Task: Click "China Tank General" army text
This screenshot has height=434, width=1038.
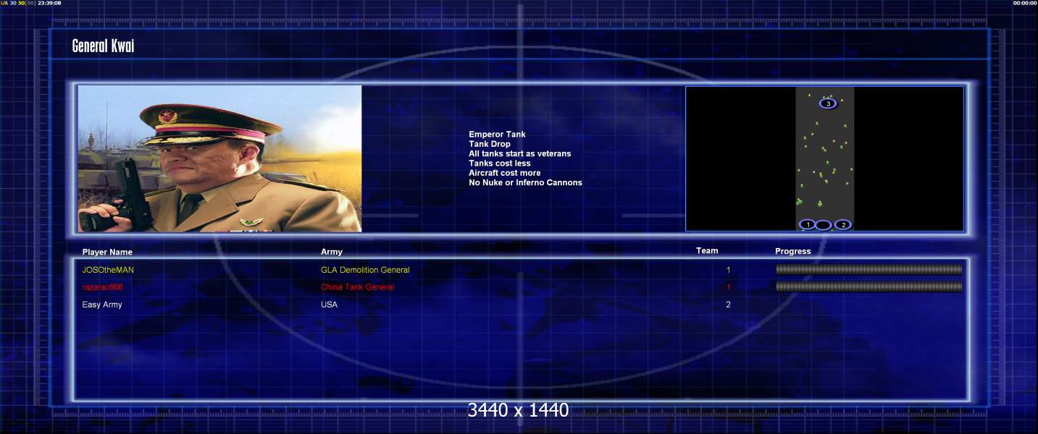Action: [358, 287]
